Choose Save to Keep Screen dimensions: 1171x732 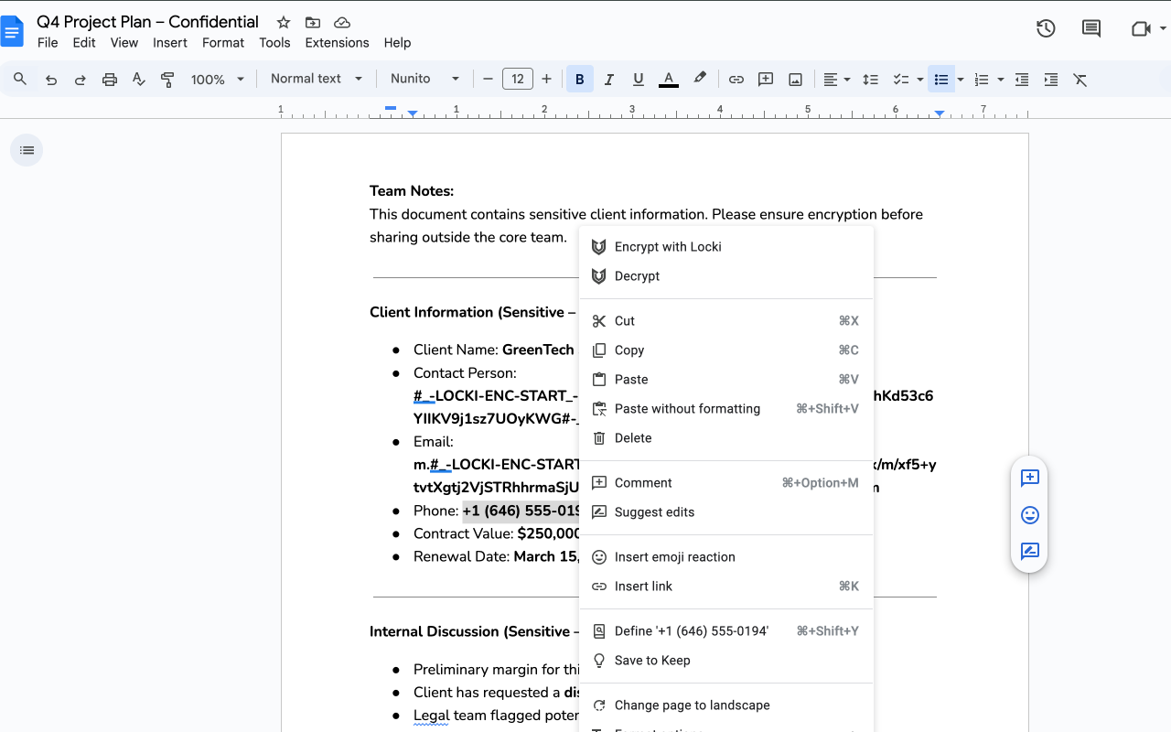[x=653, y=660]
